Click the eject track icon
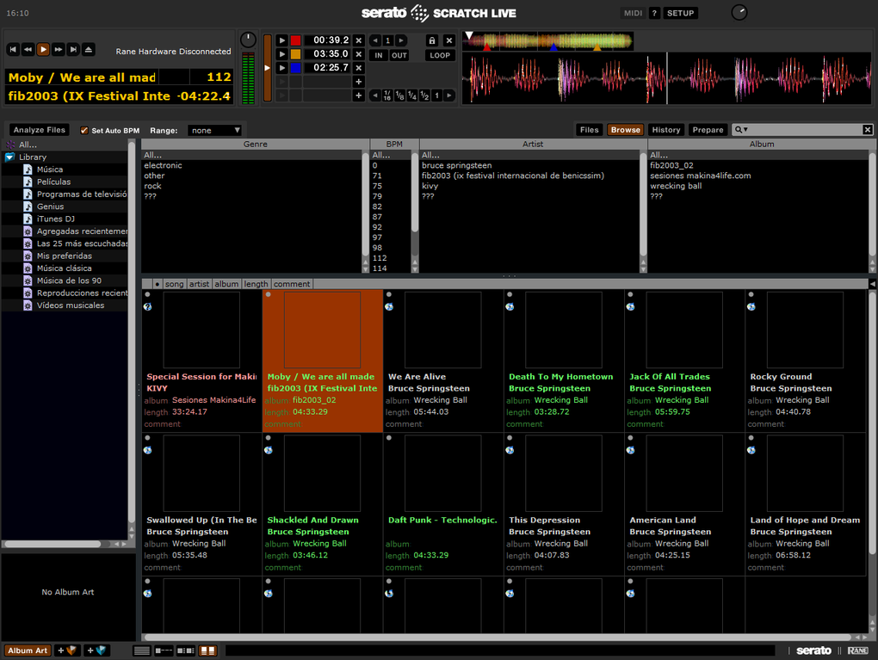 [x=89, y=50]
